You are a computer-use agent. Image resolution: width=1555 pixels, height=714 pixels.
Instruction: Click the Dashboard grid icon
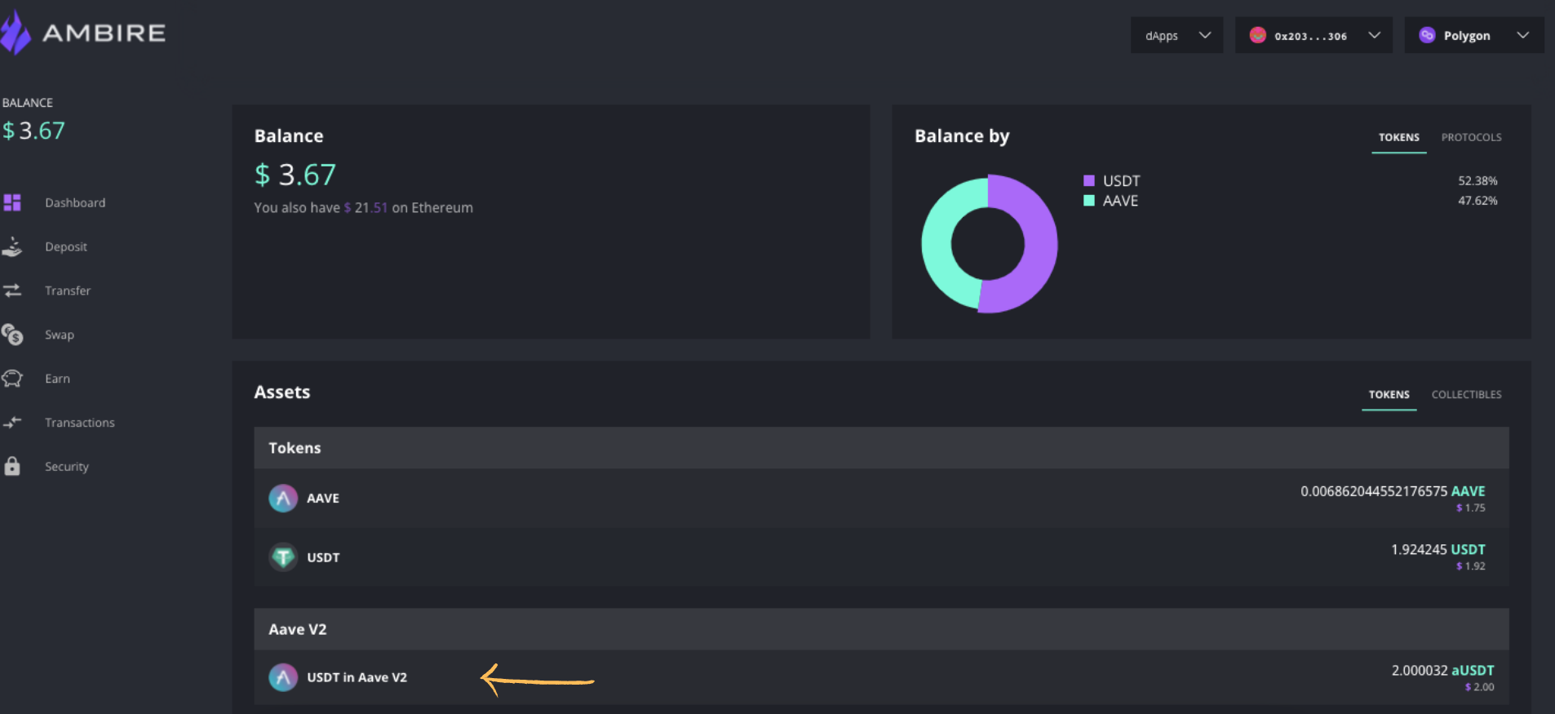click(12, 202)
